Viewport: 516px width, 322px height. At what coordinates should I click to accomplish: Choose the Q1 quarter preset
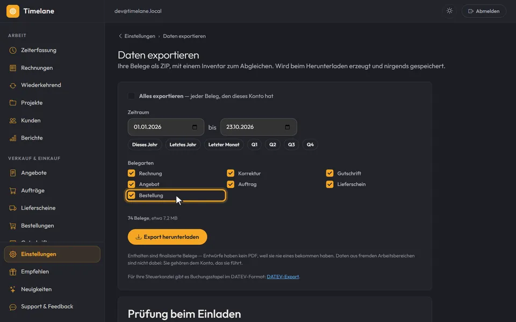[254, 144]
